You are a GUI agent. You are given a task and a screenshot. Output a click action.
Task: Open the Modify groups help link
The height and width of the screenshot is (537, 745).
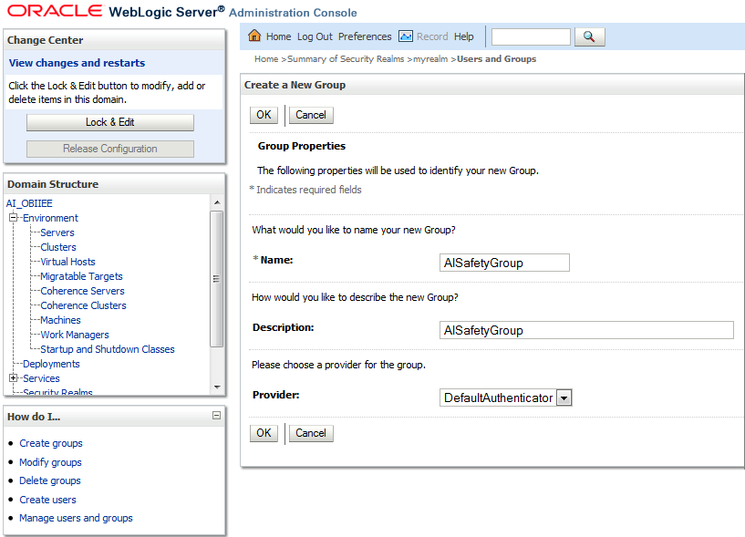tap(50, 462)
